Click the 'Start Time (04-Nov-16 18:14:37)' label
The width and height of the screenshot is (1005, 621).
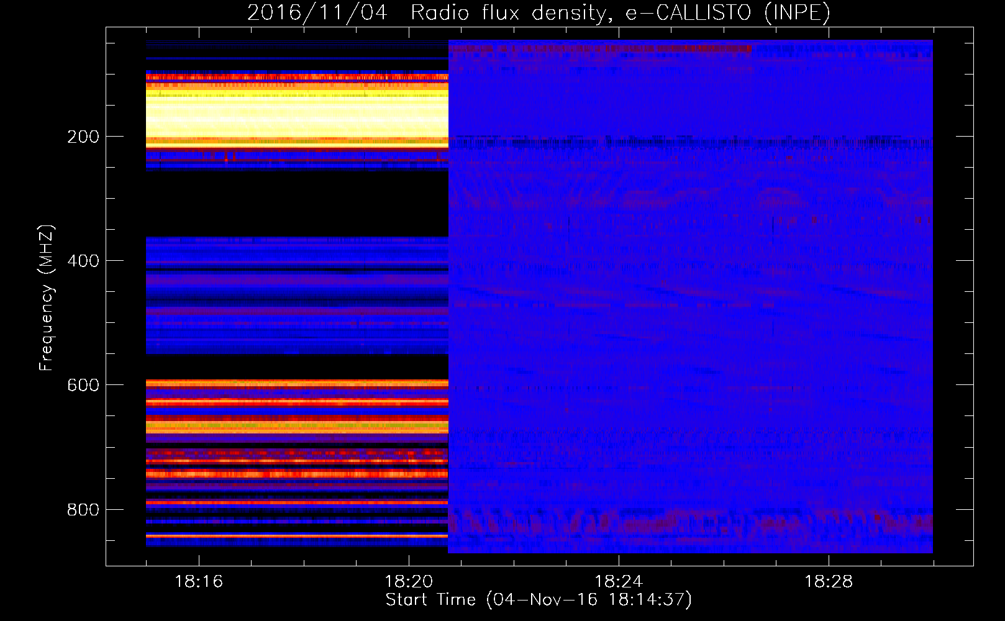tap(539, 600)
